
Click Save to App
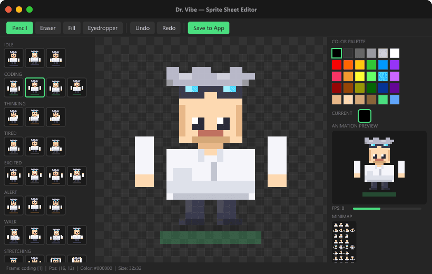click(209, 28)
